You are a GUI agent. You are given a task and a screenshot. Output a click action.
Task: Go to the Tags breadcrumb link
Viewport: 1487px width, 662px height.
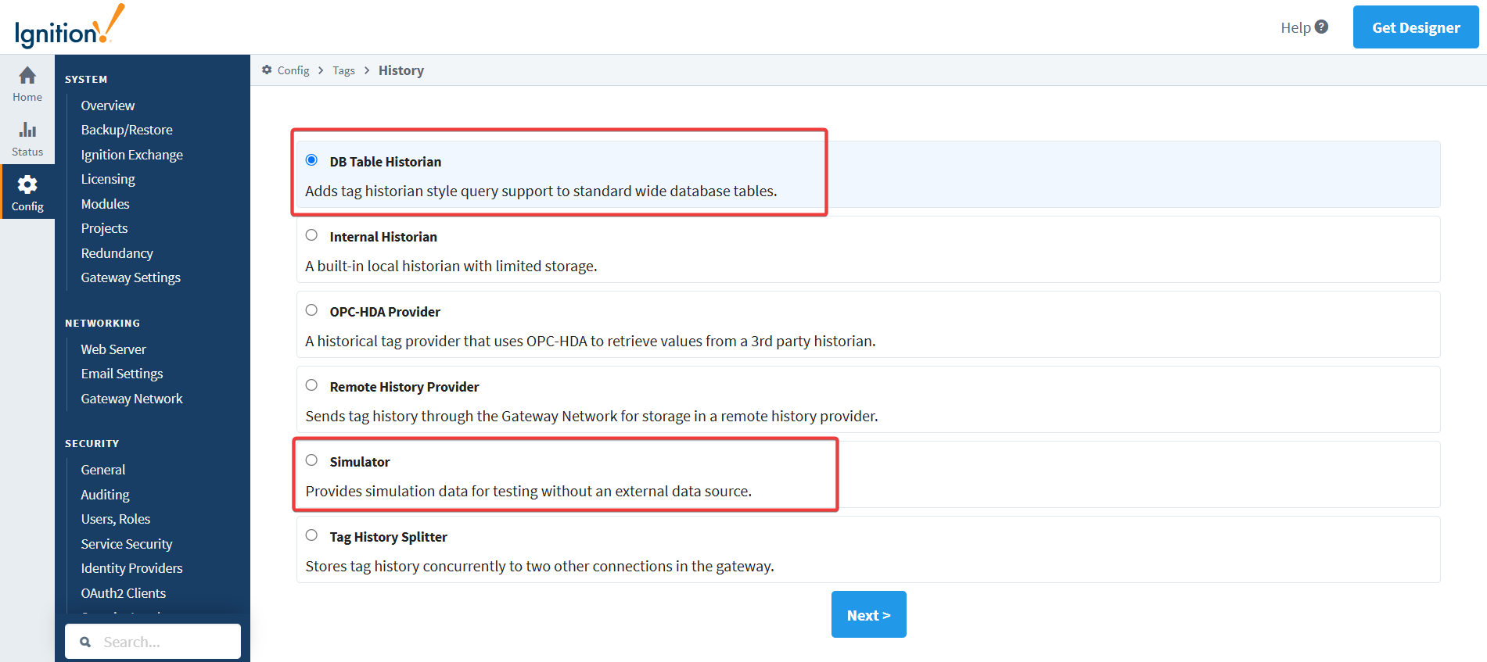(x=343, y=70)
